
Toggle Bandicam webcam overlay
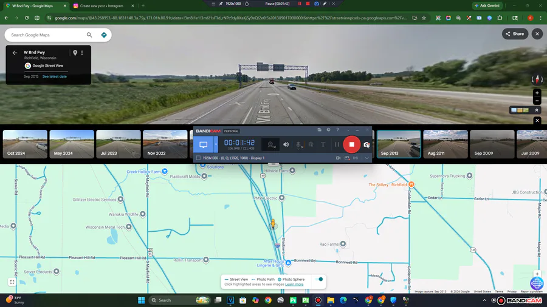(x=270, y=144)
